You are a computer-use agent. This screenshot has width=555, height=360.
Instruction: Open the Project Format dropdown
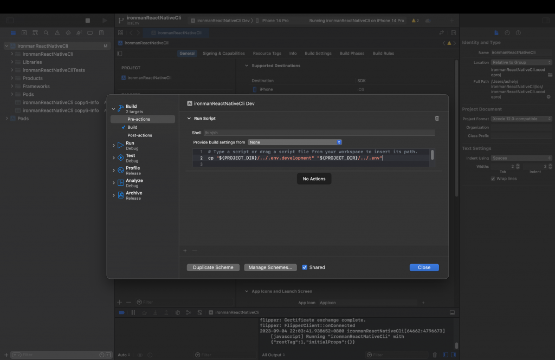tap(521, 119)
